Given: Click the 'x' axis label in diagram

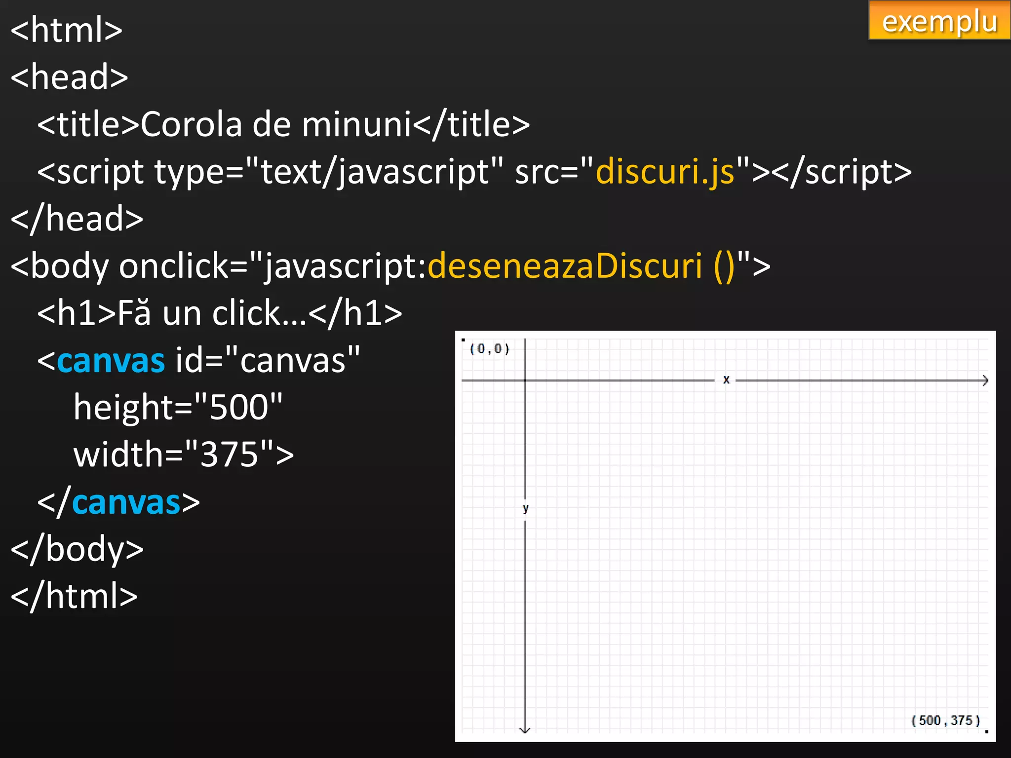Looking at the screenshot, I should pyautogui.click(x=726, y=379).
